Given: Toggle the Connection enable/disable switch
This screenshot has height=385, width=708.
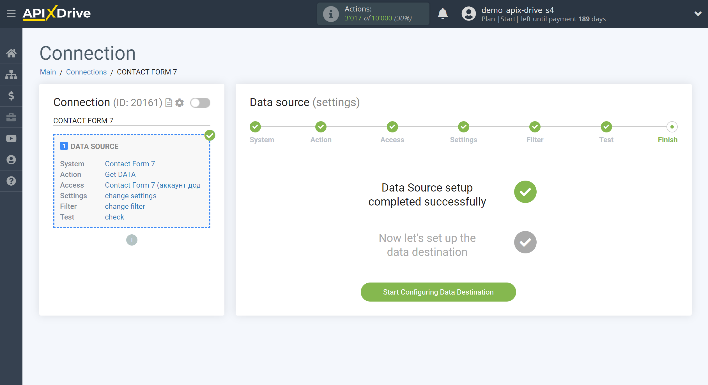Looking at the screenshot, I should [x=200, y=102].
